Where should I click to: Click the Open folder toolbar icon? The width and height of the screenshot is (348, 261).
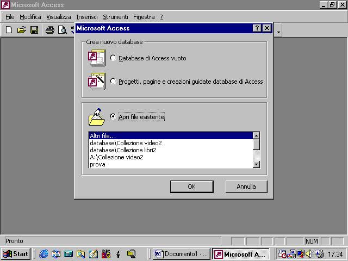pos(22,29)
